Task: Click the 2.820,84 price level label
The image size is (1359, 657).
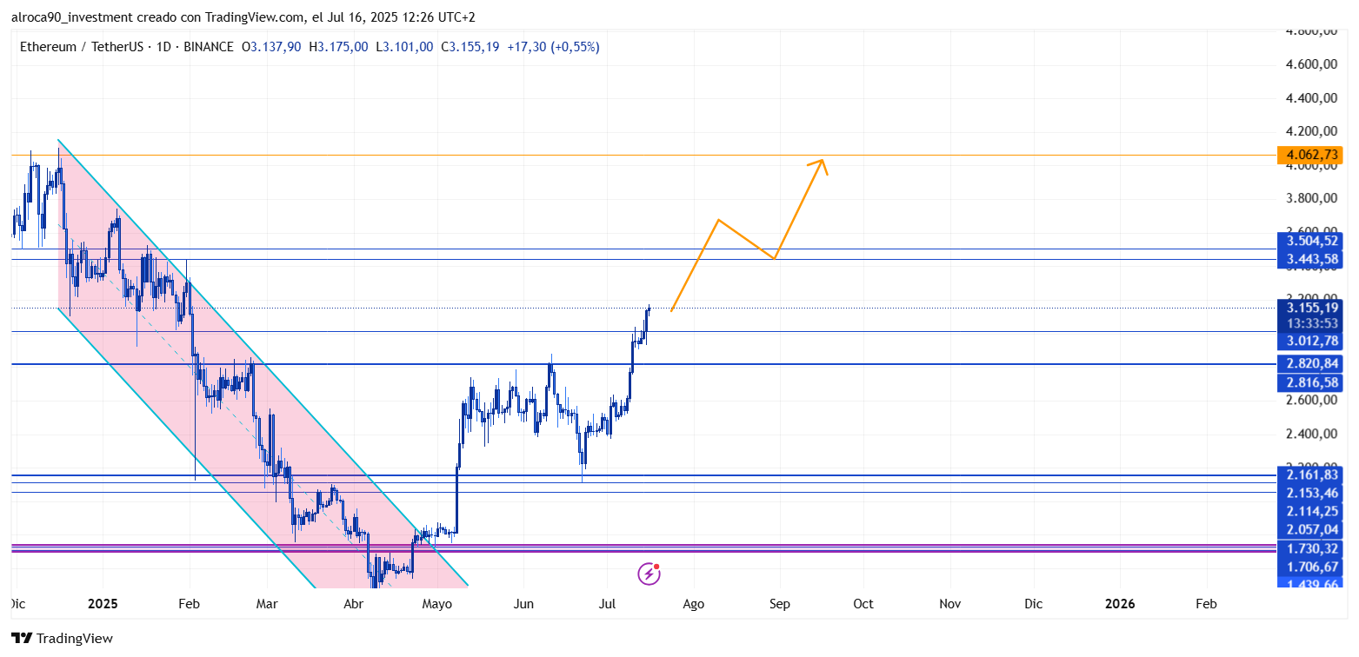Action: [1309, 363]
